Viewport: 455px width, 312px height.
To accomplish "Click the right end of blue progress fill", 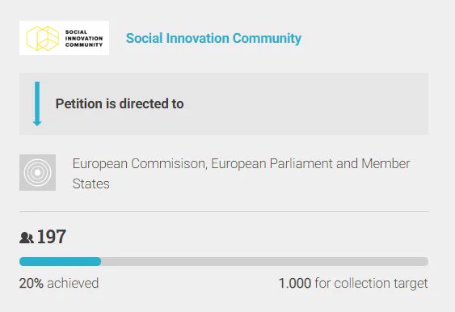I will pos(99,262).
